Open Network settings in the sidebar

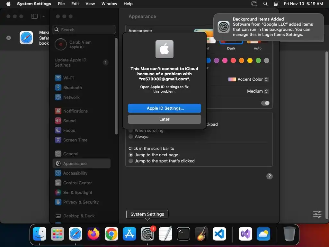pos(82,97)
